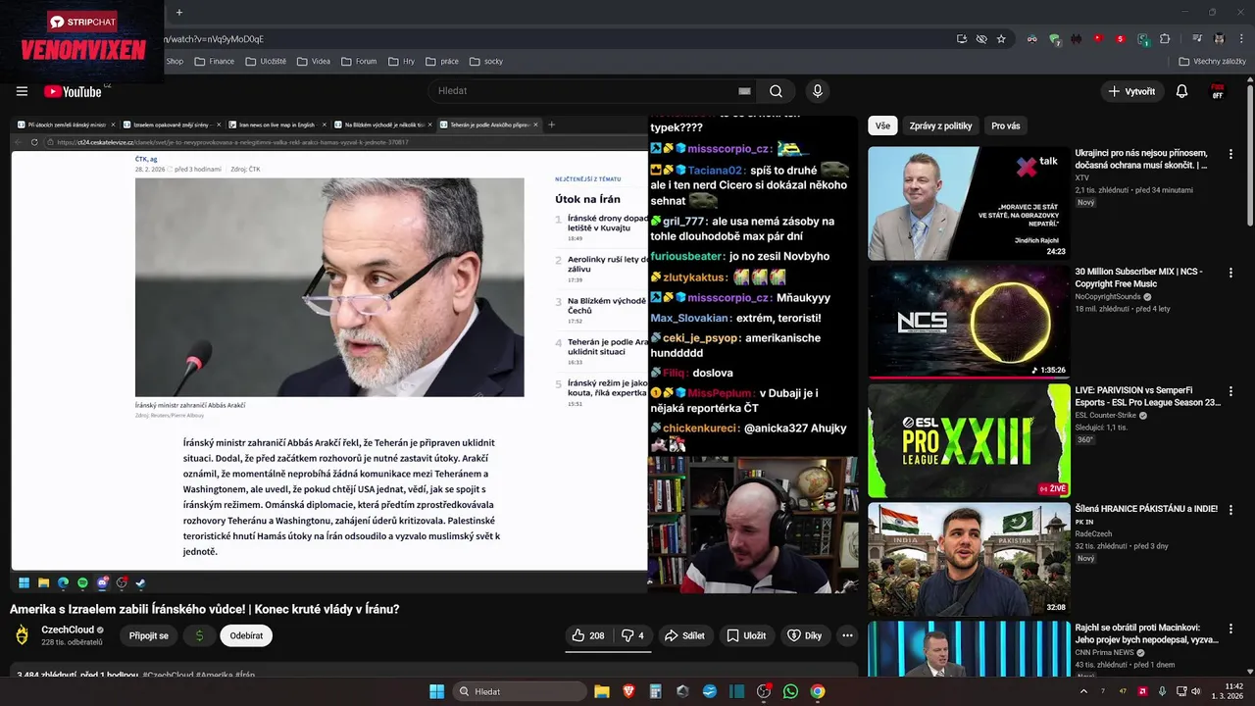The image size is (1255, 706).
Task: Go to the YouTube home logo
Action: click(74, 91)
